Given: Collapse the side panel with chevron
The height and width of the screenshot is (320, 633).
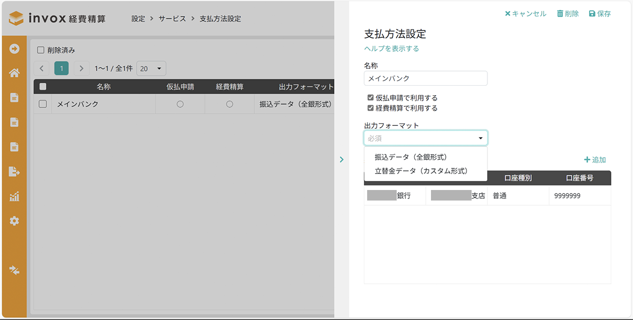Looking at the screenshot, I should click(342, 159).
